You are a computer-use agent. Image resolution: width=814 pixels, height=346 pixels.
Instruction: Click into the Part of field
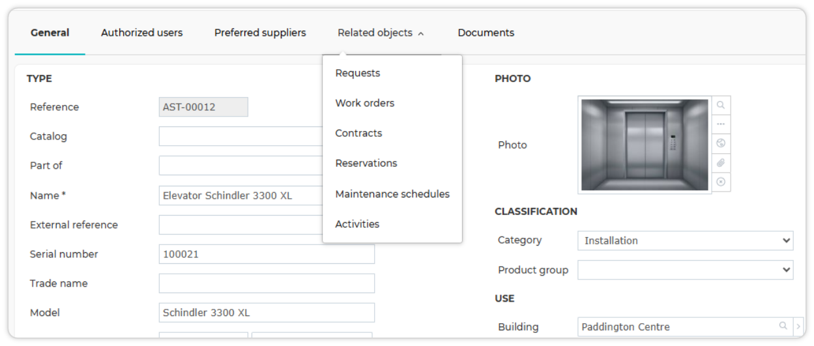(241, 166)
